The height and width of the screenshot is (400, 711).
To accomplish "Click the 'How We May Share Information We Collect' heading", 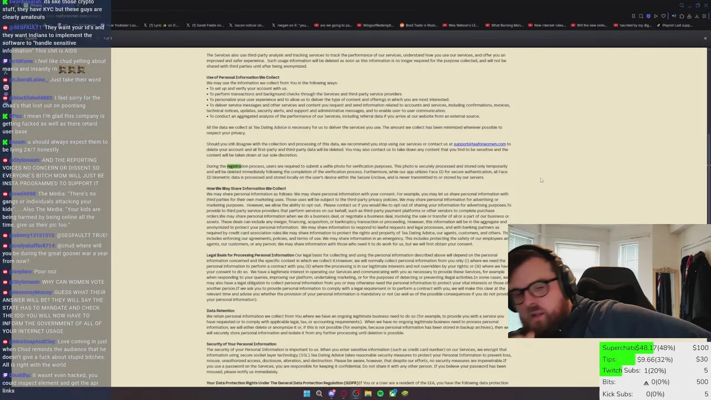I will pyautogui.click(x=246, y=188).
